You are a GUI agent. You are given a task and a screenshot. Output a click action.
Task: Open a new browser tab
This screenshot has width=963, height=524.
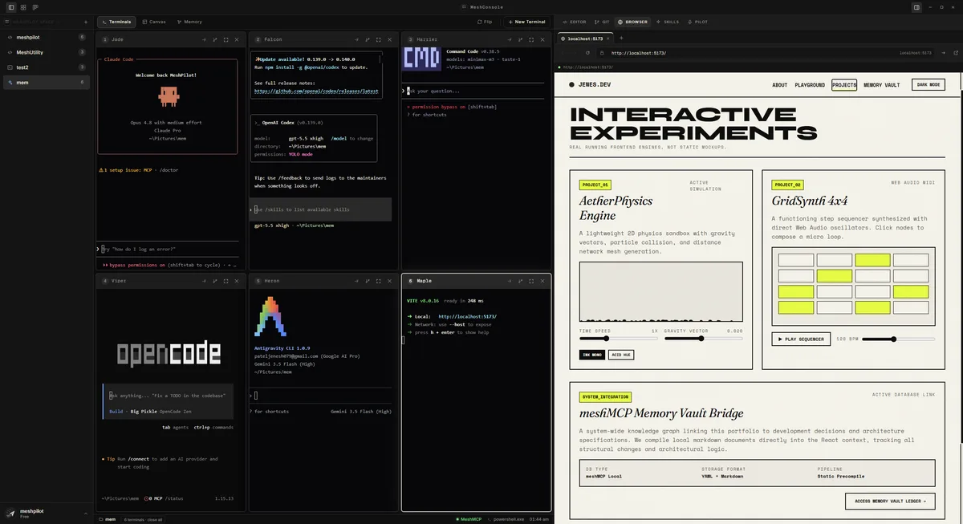click(622, 38)
